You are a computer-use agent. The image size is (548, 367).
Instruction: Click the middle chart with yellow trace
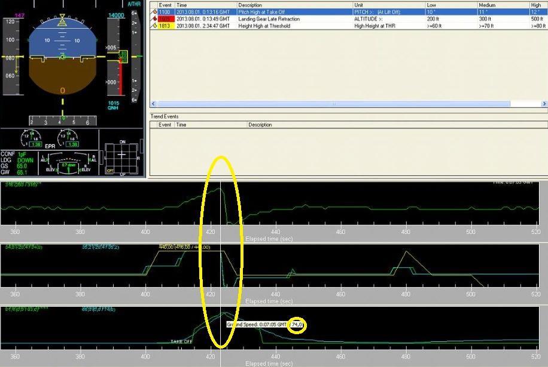pyautogui.click(x=270, y=266)
